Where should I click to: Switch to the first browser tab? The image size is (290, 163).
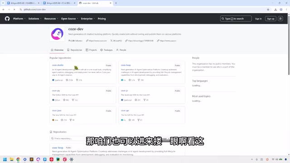coord(23,3)
